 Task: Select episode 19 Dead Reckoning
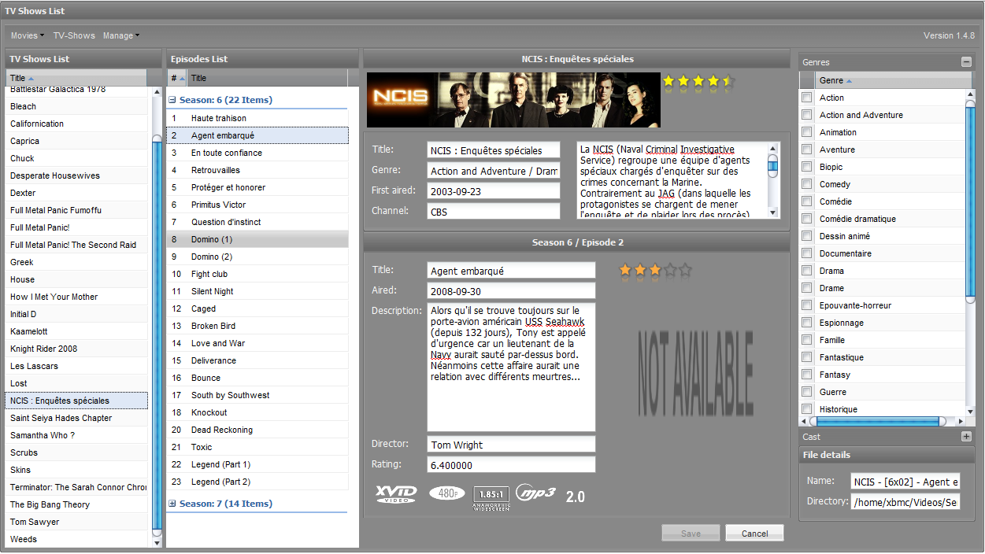257,430
